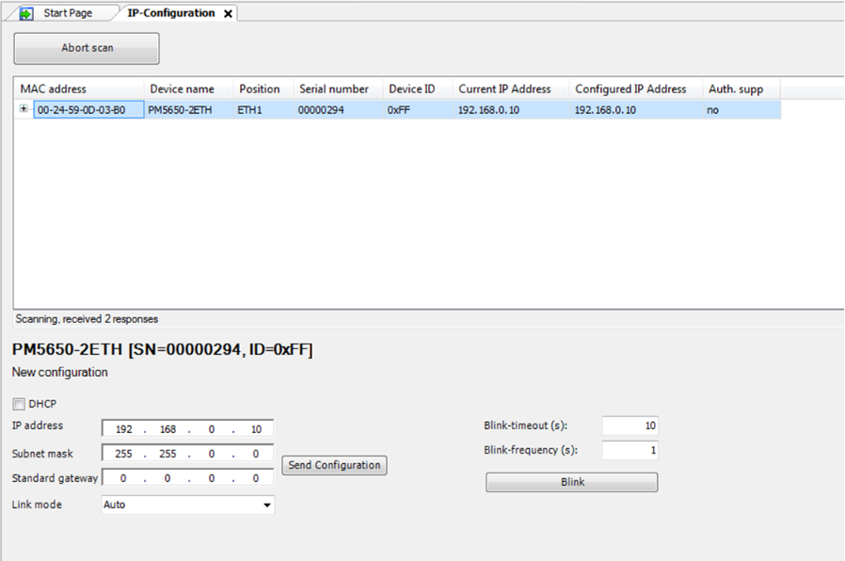Sort by Device name column header
This screenshot has height=561, width=845.
(x=188, y=88)
